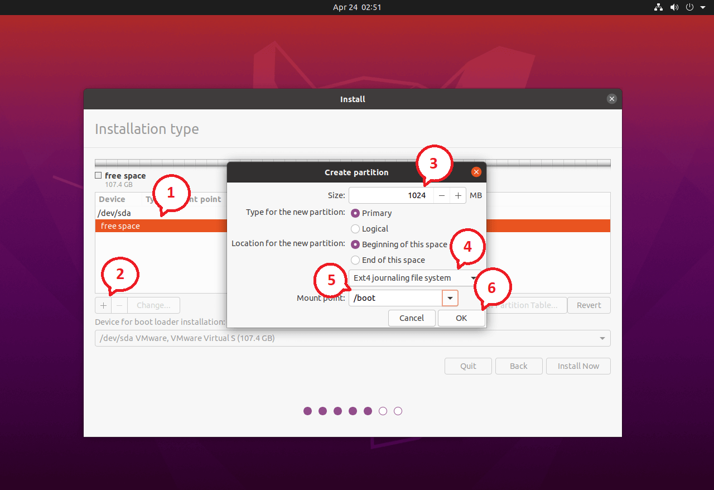Image resolution: width=714 pixels, height=490 pixels.
Task: Choose End of this space location
Action: (355, 260)
